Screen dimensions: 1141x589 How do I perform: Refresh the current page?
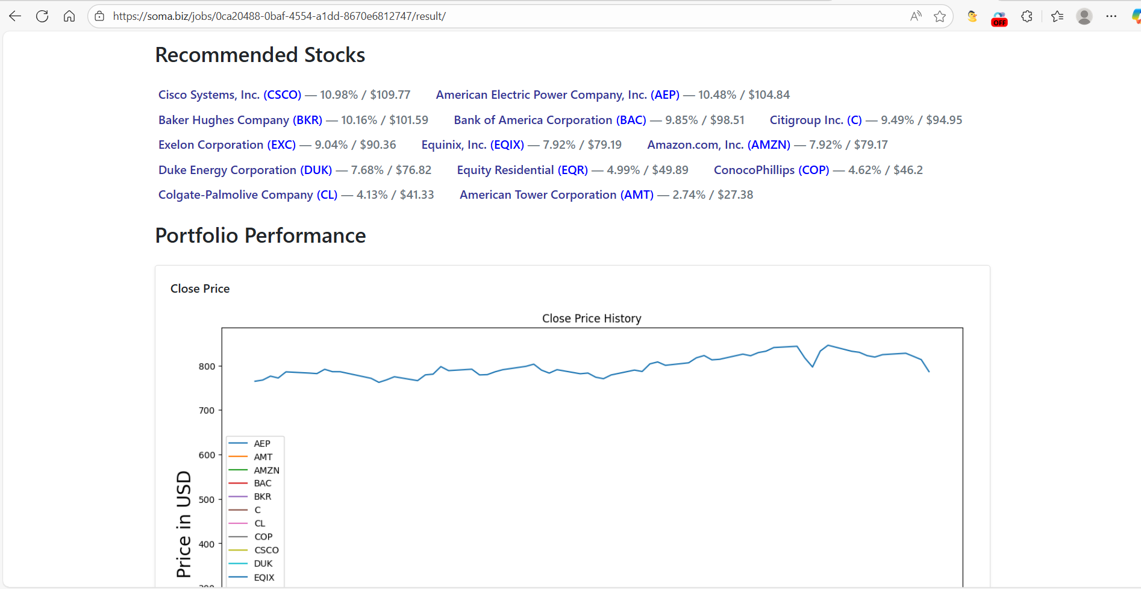(x=42, y=16)
